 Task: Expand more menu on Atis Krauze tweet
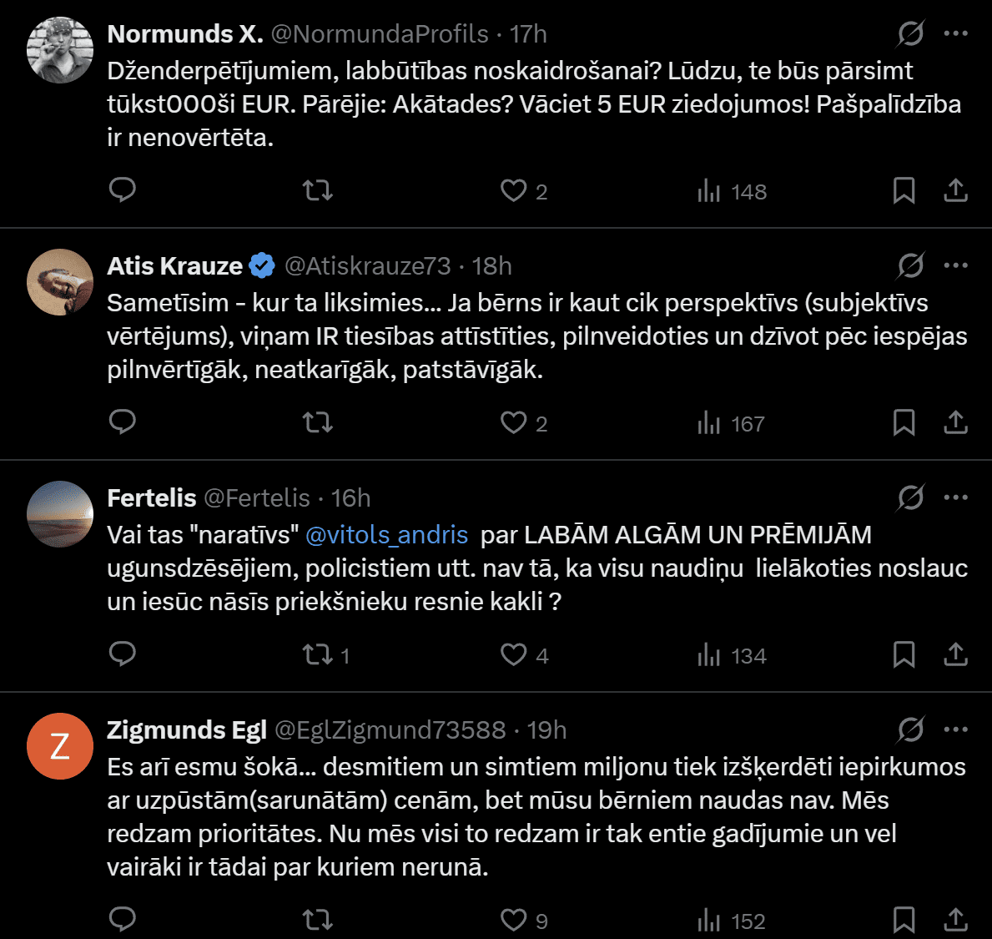coord(955,265)
